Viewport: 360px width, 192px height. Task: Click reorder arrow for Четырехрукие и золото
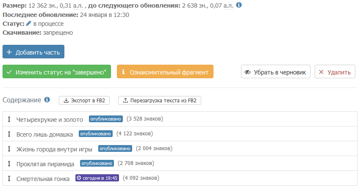9,119
